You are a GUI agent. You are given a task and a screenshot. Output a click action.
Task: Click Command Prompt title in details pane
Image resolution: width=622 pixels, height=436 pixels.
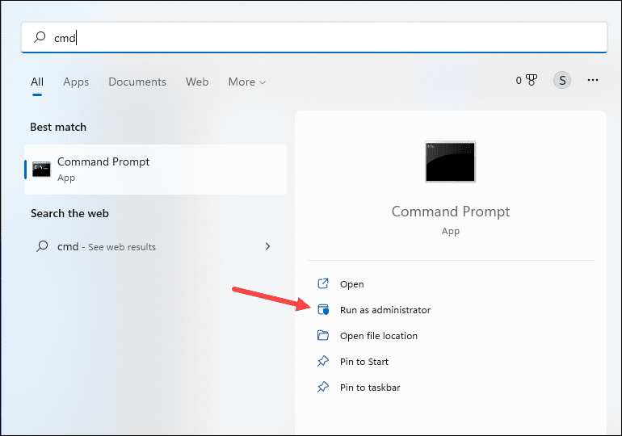(450, 212)
